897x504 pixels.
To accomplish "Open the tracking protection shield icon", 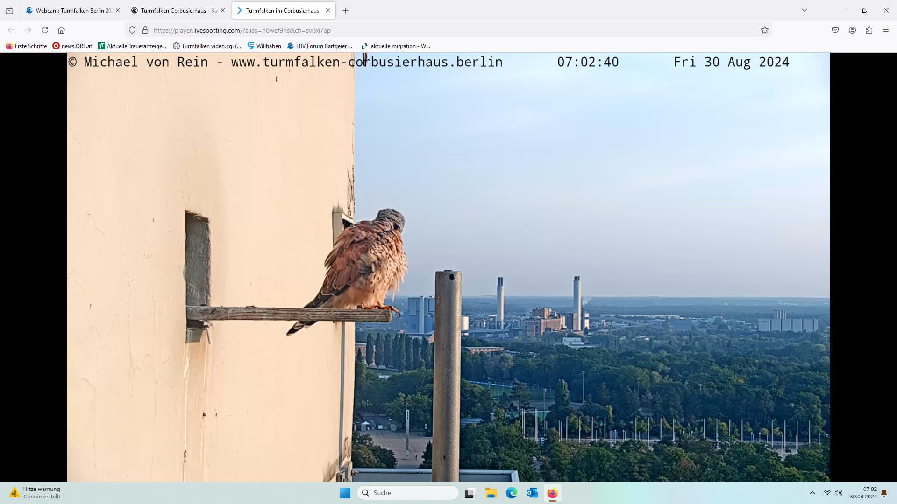I will (x=132, y=30).
